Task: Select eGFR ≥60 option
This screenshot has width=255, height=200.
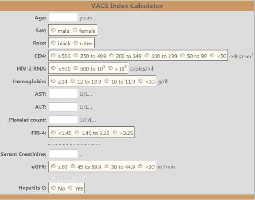Action: click(53, 166)
